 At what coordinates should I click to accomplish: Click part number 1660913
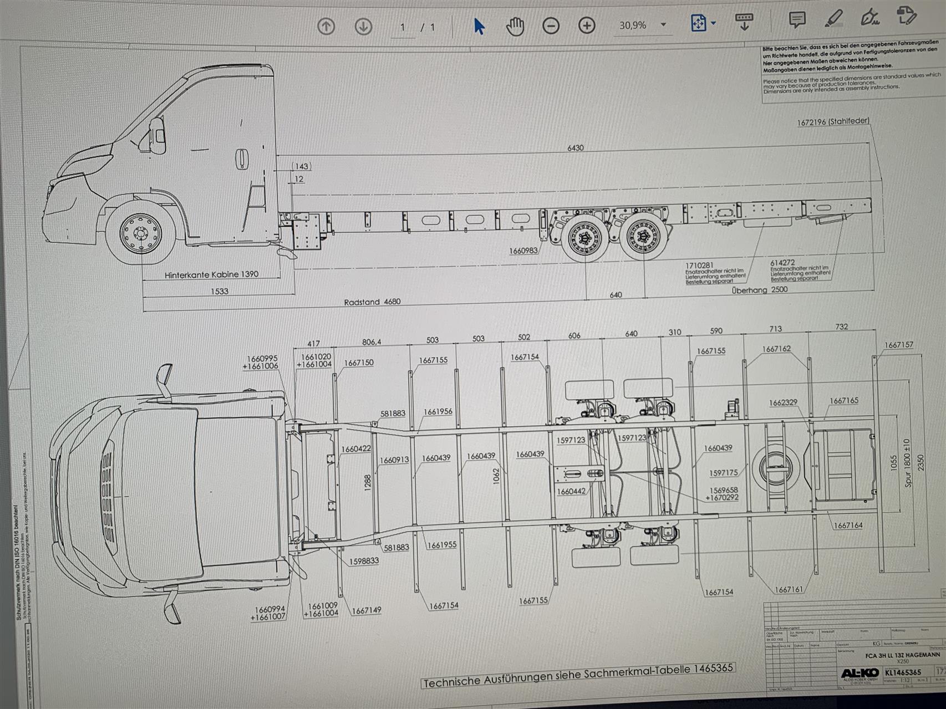[394, 460]
